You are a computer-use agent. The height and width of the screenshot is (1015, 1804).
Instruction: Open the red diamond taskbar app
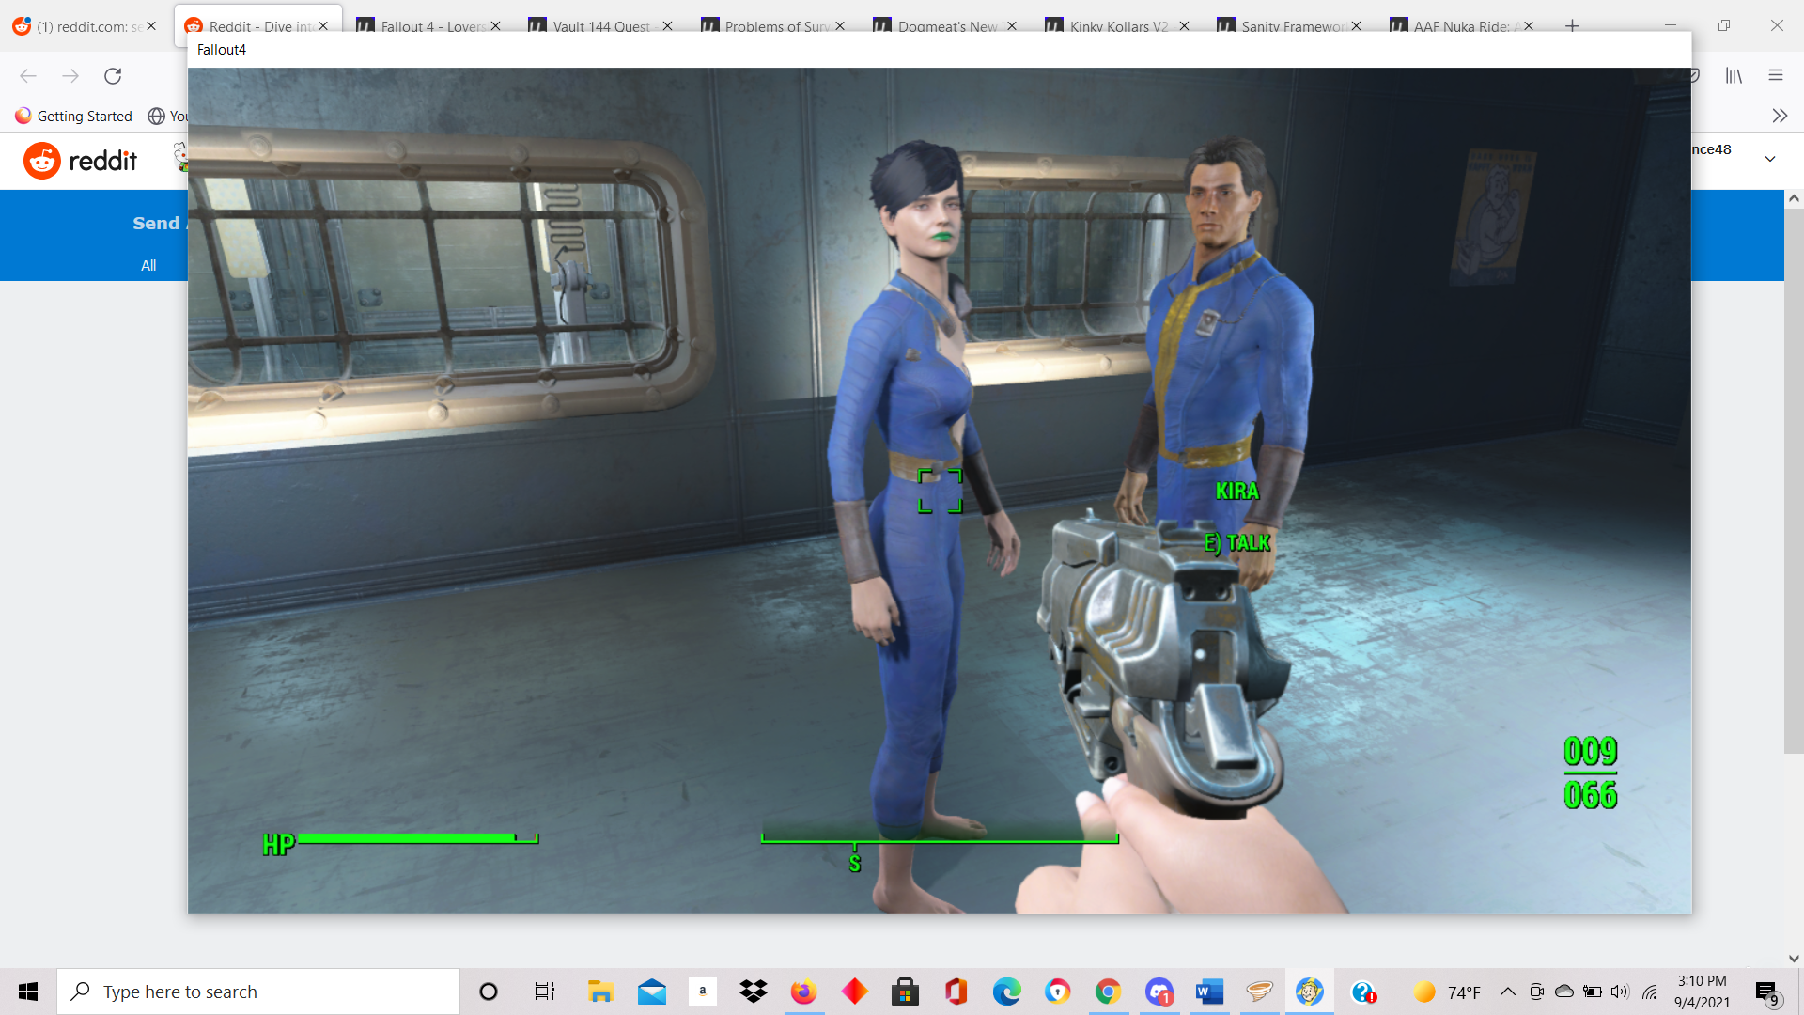(x=854, y=992)
